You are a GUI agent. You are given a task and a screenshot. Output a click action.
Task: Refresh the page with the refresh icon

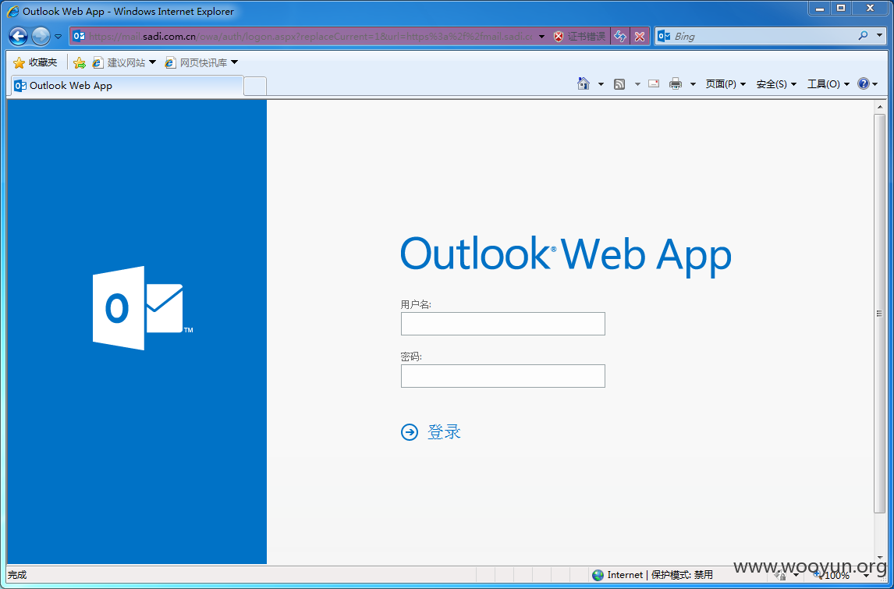(x=619, y=37)
